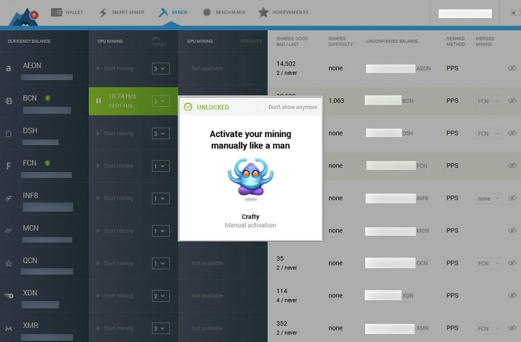Open AEON CPU cores dropdown
Image resolution: width=521 pixels, height=342 pixels.
[161, 69]
